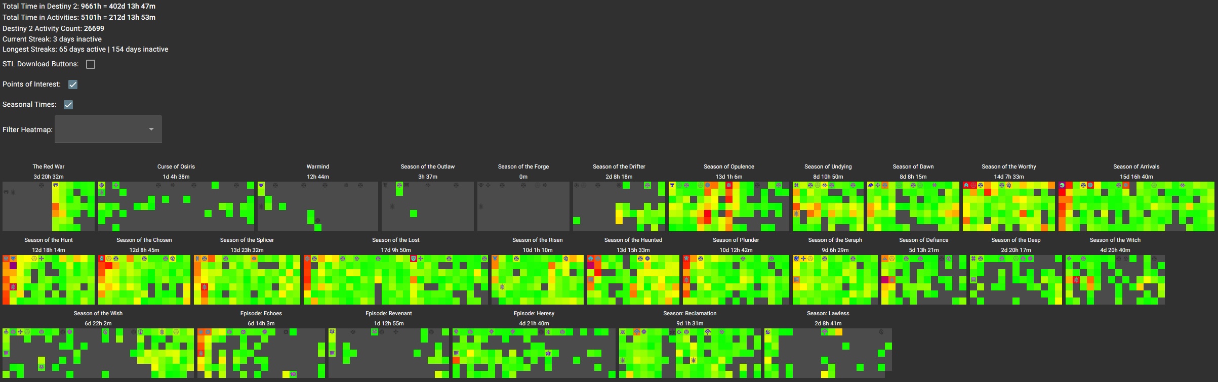The image size is (1218, 382).
Task: Click the 'Season: Lawless' title
Action: point(828,313)
